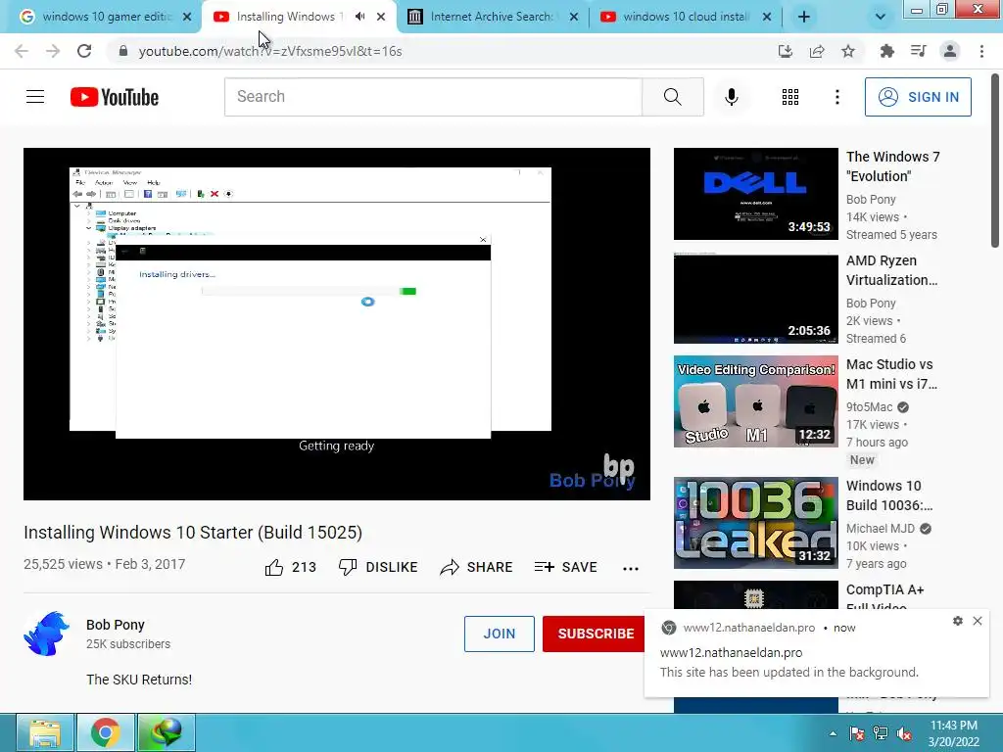Open The Windows 7 "Evolution" thumbnail
The height and width of the screenshot is (752, 1003).
point(755,194)
